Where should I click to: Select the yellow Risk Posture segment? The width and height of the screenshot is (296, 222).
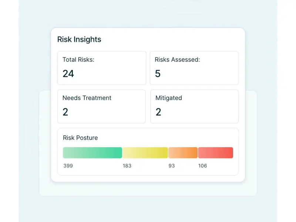145,153
